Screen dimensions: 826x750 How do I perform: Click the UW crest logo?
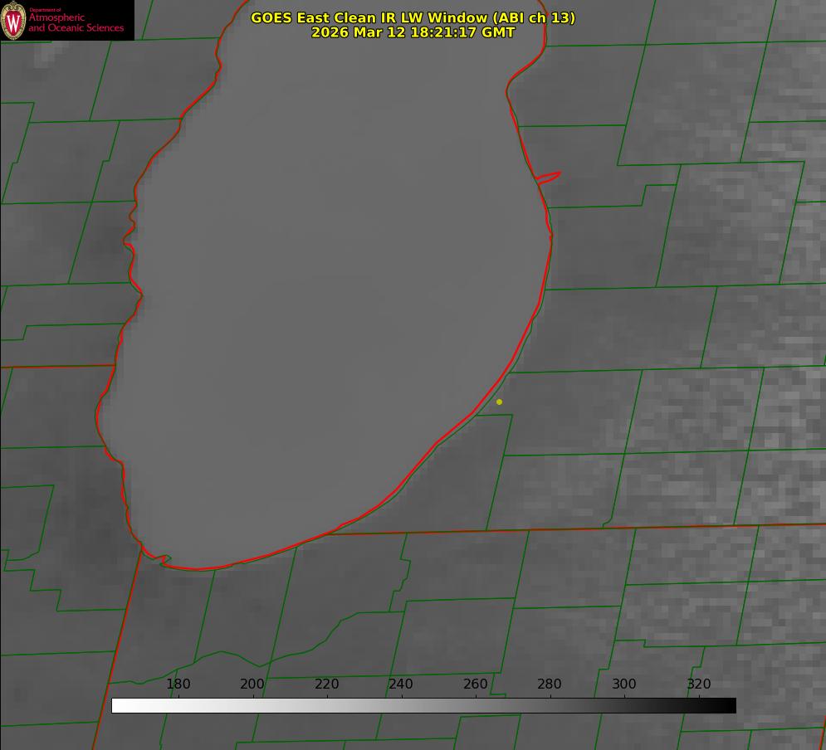[x=13, y=20]
